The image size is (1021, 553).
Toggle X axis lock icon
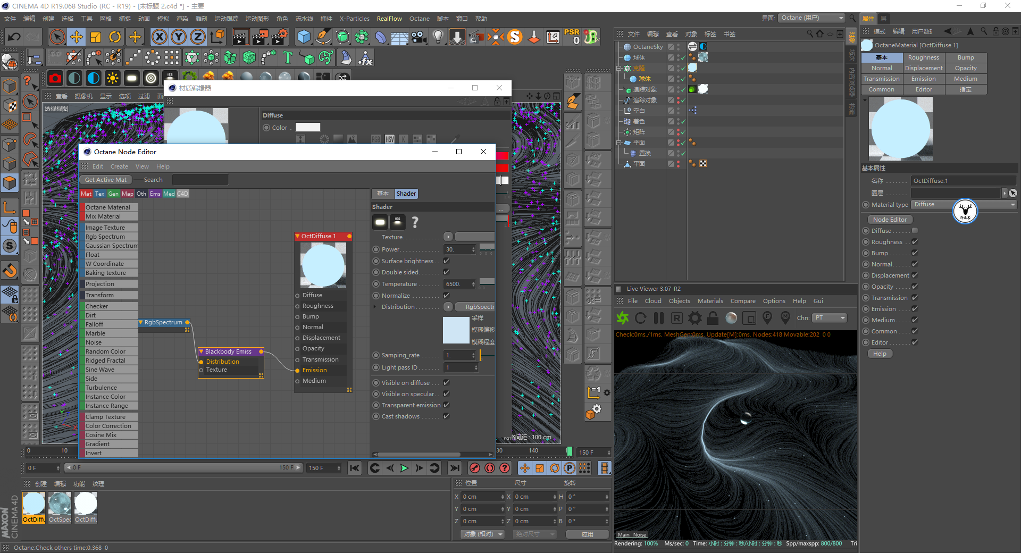[159, 37]
